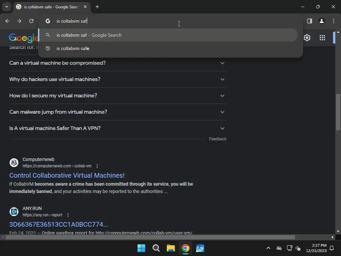Open Google quick settings gear
Image resolution: width=341 pixels, height=256 pixels.
pos(307,38)
